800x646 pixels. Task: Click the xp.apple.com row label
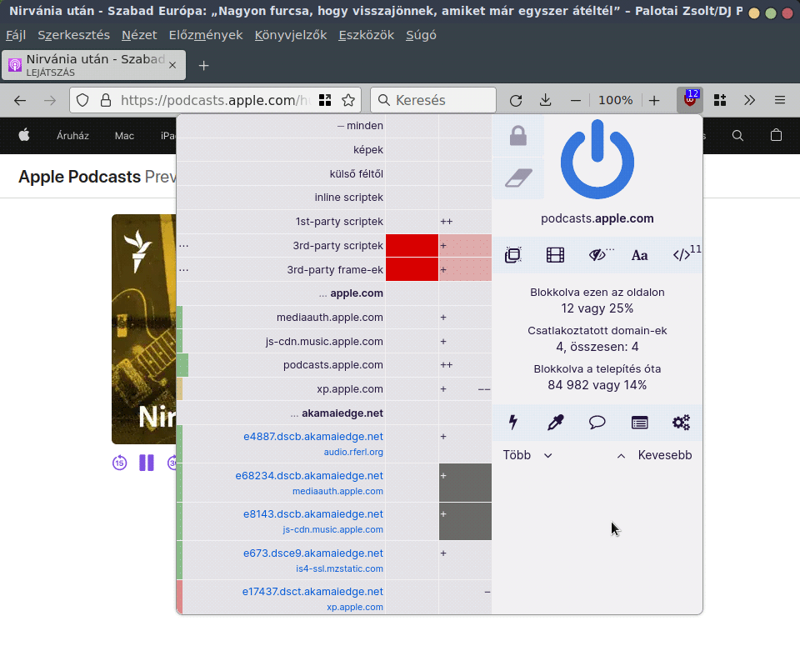click(x=349, y=388)
